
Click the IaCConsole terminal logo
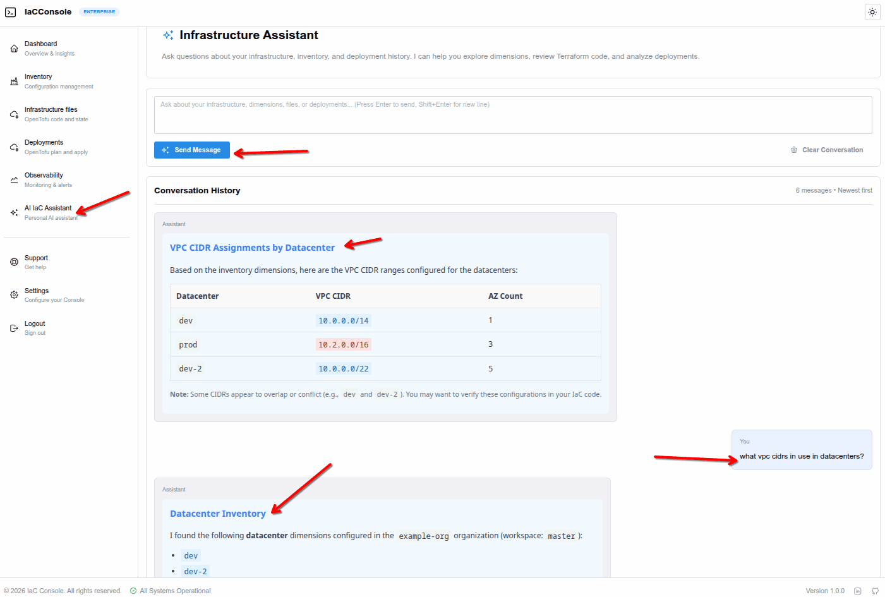click(x=12, y=11)
